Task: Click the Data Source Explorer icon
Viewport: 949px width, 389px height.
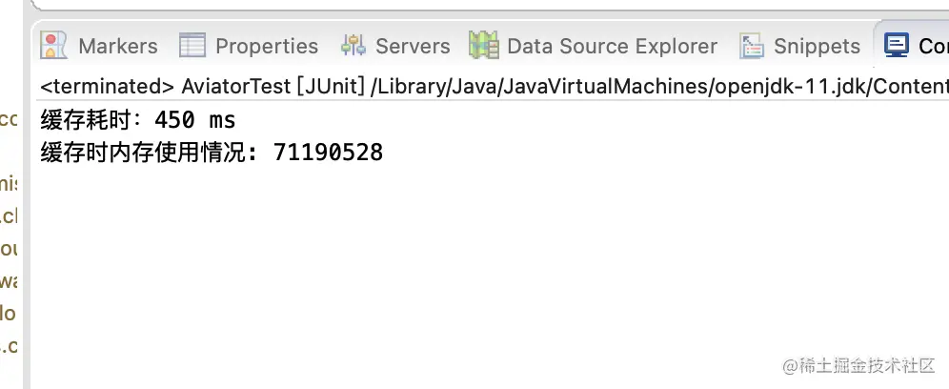Action: pos(484,45)
